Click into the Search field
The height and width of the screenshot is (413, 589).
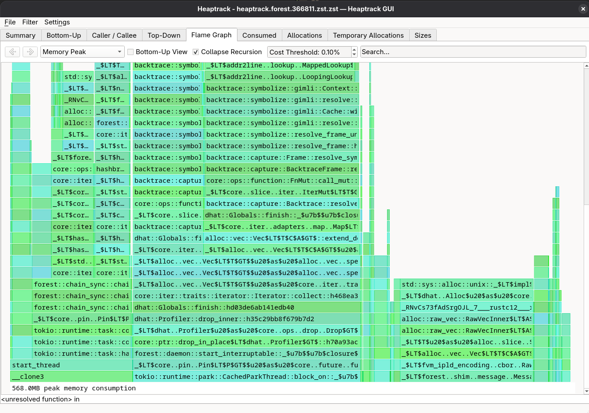pos(473,52)
